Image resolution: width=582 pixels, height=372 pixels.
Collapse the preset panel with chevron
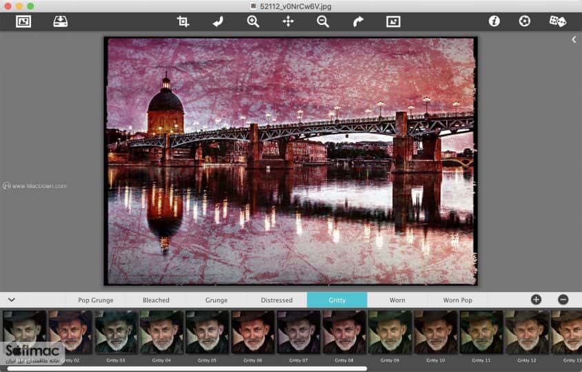point(12,300)
